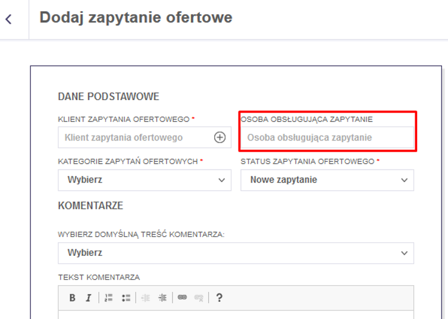Open editor help question mark icon

[x=219, y=298]
